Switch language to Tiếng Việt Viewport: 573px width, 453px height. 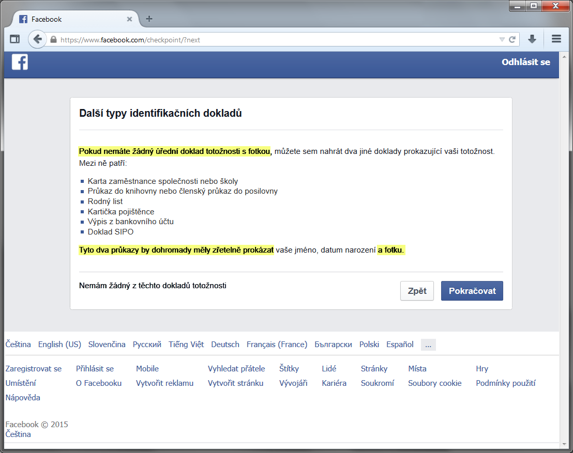click(186, 344)
